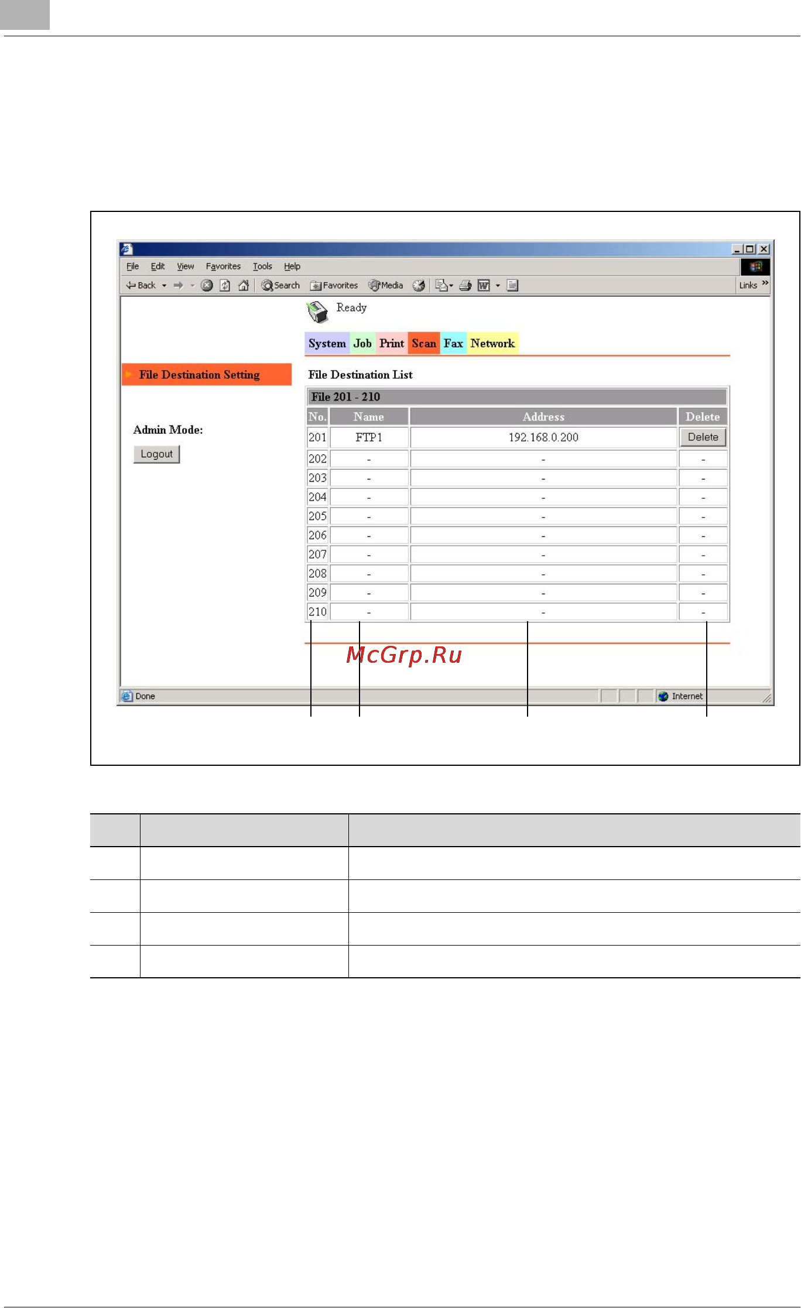The image size is (801, 1308).
Task: Open the Edit menu
Action: [158, 266]
